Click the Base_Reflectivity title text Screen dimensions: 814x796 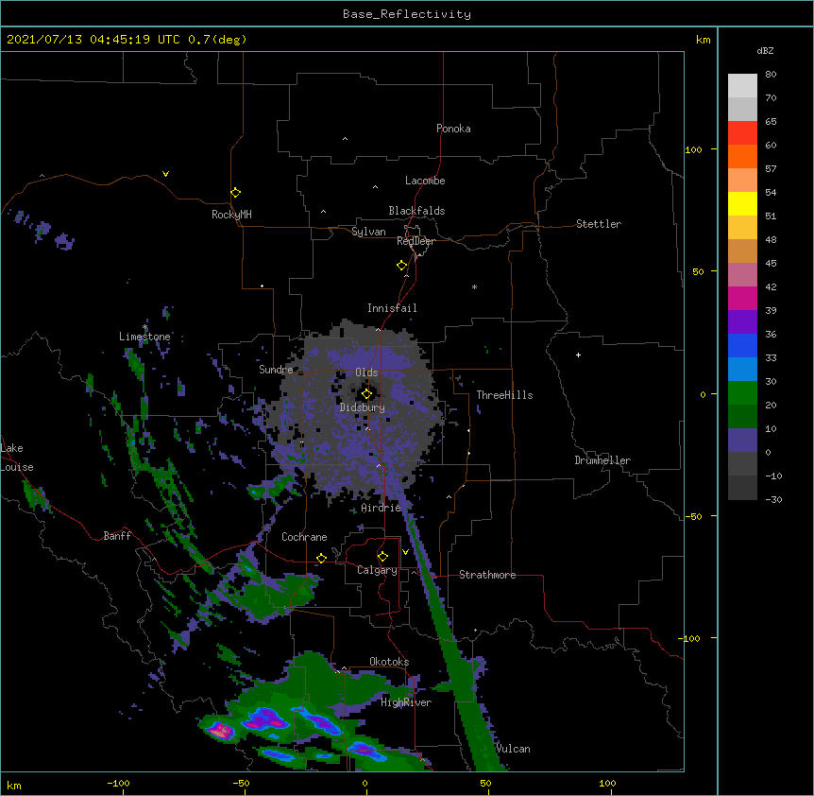pyautogui.click(x=406, y=14)
